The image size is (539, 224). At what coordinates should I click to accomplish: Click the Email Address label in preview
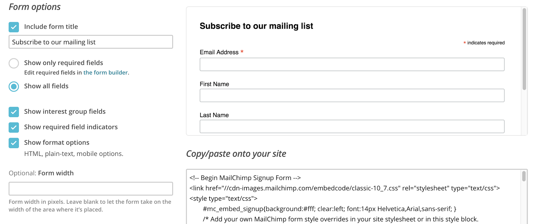219,52
